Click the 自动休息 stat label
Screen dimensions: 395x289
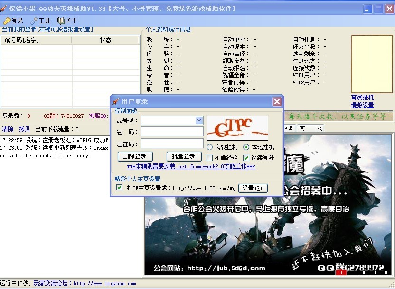point(306,40)
